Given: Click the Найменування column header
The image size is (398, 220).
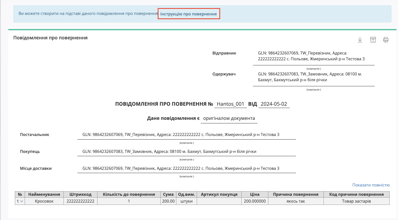Looking at the screenshot, I should point(44,194).
